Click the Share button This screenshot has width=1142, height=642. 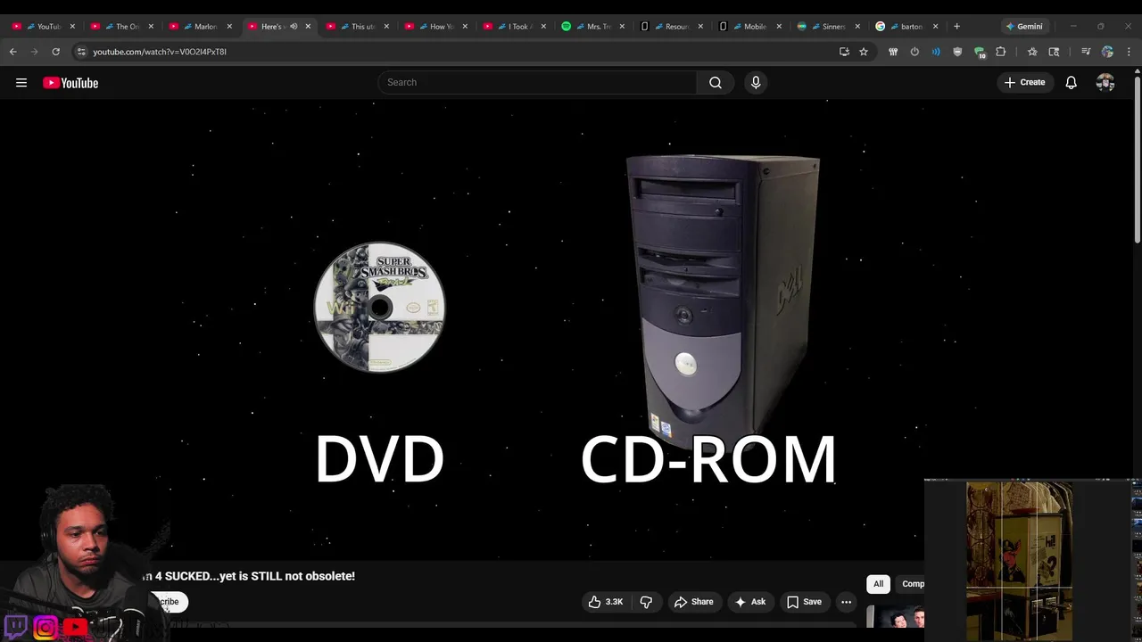click(694, 602)
